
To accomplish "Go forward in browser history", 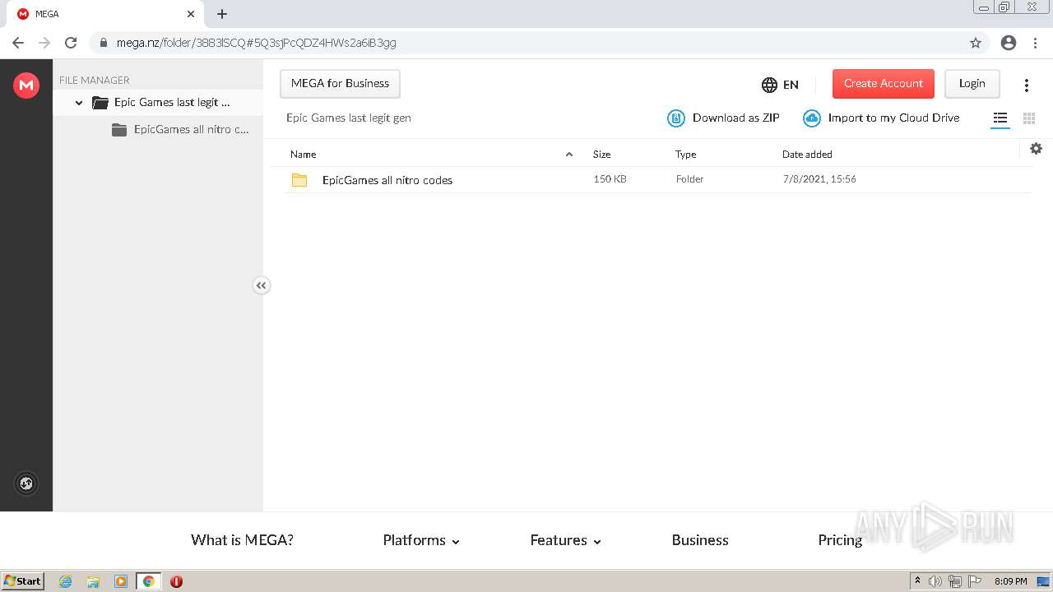I will (44, 43).
